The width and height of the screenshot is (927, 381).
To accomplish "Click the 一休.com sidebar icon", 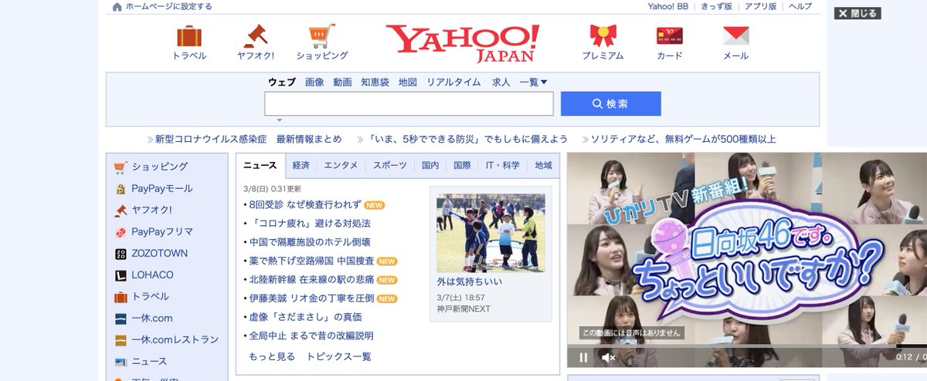I will click(x=121, y=318).
